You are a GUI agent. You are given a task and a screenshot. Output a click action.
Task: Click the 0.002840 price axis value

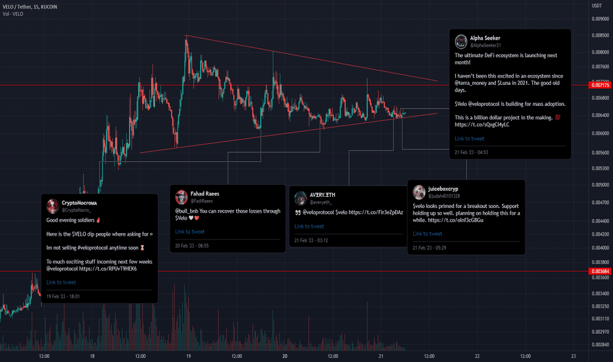point(600,344)
